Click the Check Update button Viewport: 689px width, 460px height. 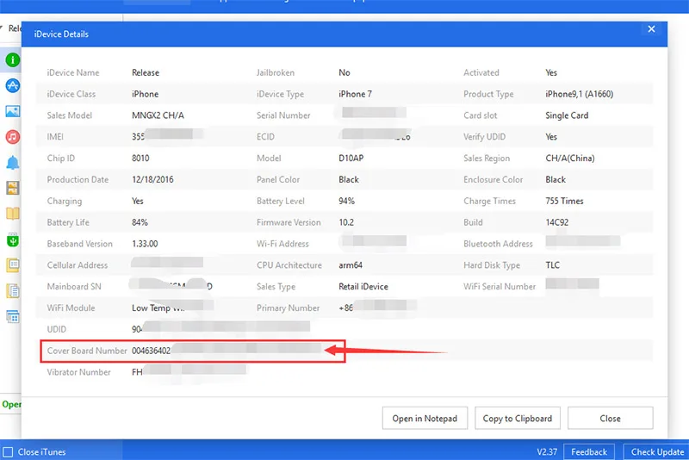coord(657,451)
